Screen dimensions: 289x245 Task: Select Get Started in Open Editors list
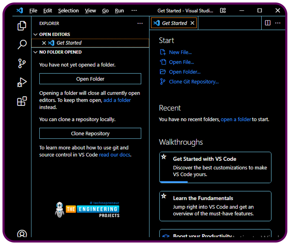tap(90, 43)
